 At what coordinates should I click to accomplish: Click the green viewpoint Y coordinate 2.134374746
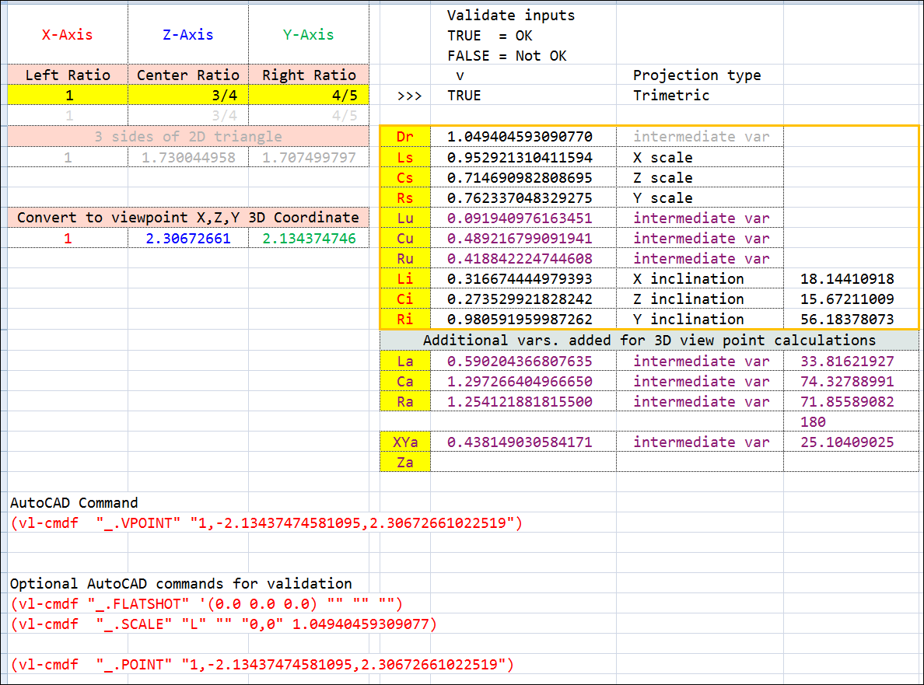[x=309, y=239]
